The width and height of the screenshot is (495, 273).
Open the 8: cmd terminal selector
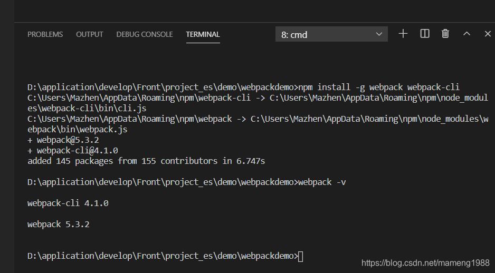[331, 34]
